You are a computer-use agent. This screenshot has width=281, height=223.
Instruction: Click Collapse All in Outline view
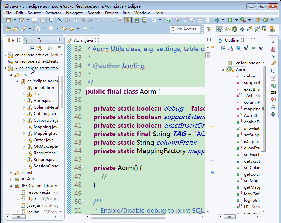223,48
